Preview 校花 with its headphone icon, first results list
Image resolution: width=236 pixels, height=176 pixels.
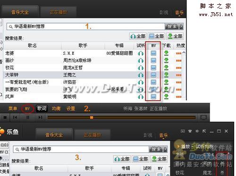(x=141, y=67)
